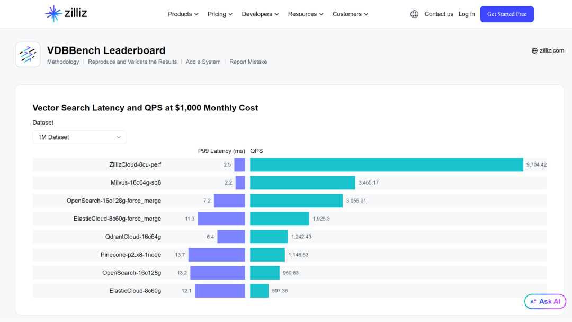Click the globe icon beside zilliz.com
This screenshot has width=572, height=322.
[x=534, y=51]
